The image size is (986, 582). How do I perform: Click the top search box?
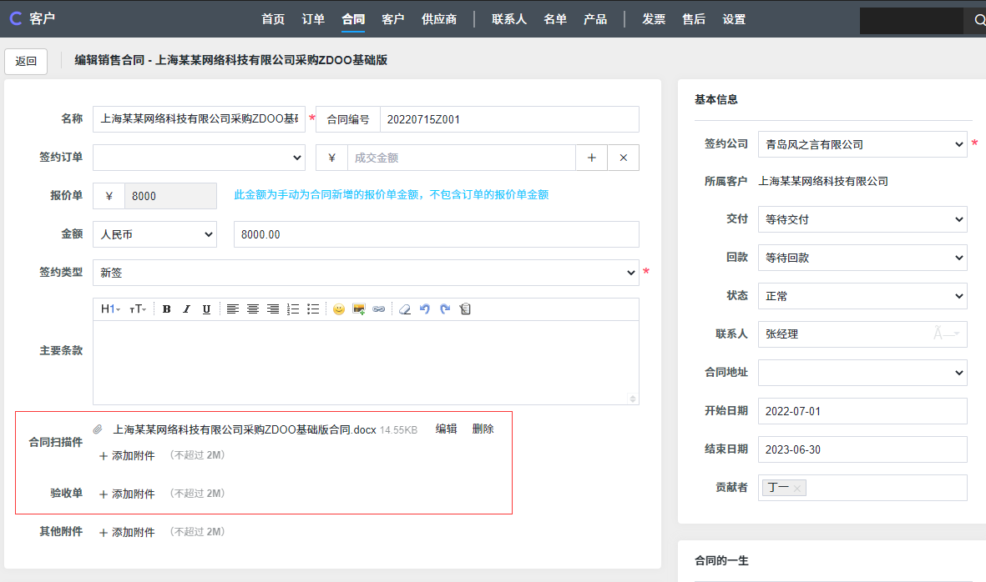tap(911, 20)
